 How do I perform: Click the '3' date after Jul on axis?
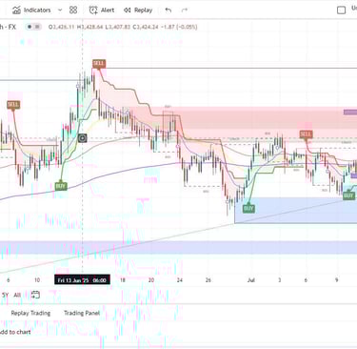click(x=280, y=280)
